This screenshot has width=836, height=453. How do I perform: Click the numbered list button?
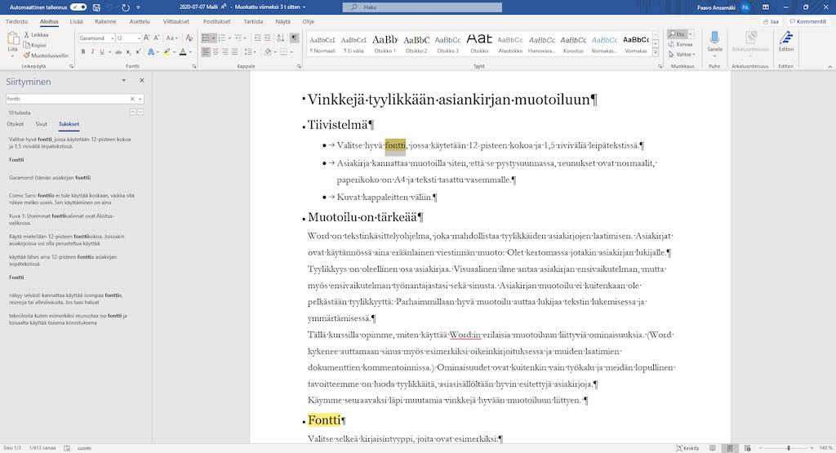tap(222, 38)
